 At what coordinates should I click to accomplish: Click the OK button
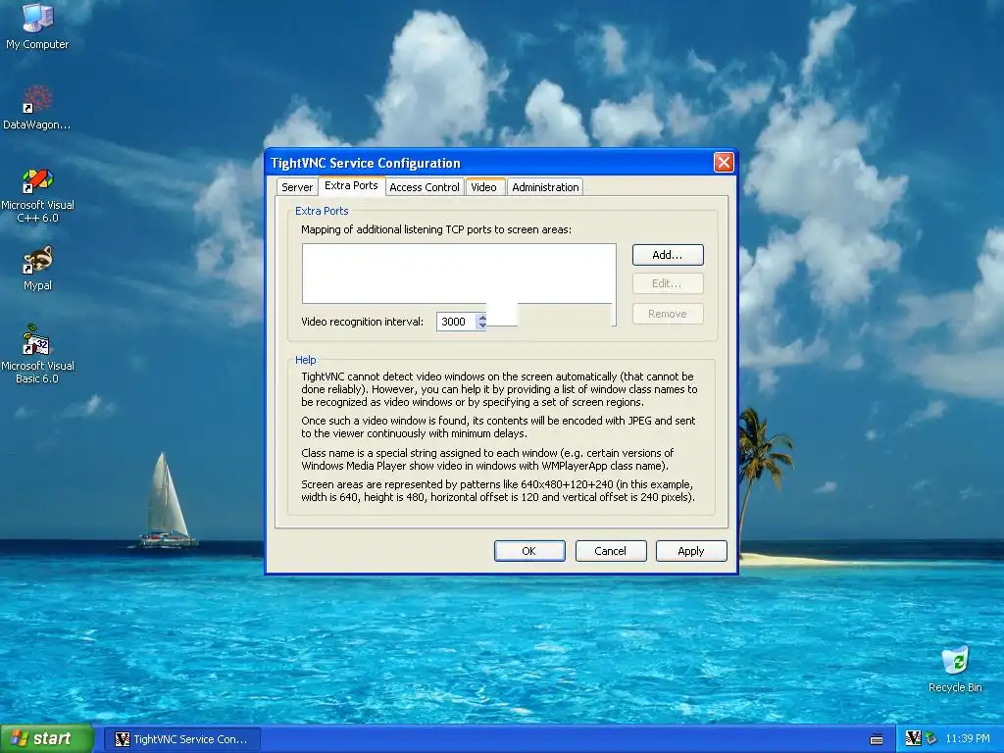pos(528,551)
